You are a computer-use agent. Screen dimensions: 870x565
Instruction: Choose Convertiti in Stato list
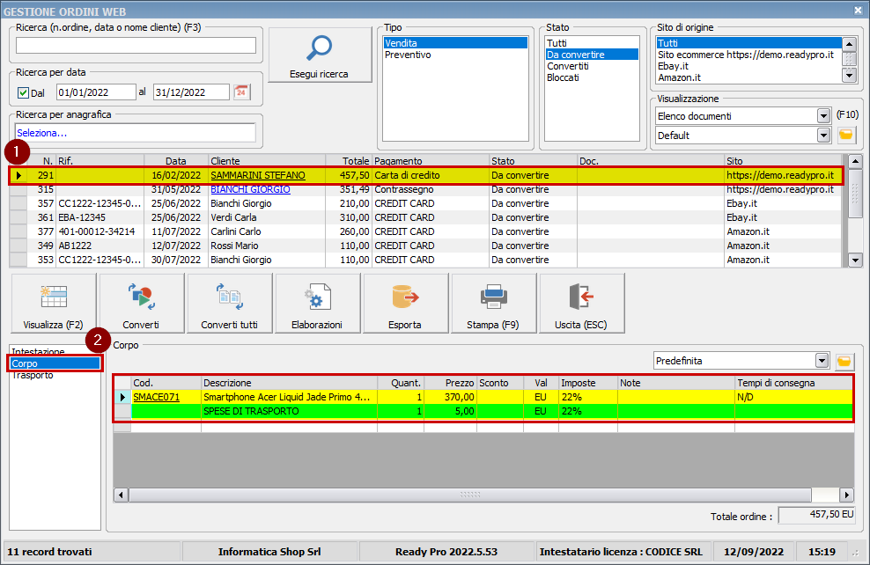567,66
